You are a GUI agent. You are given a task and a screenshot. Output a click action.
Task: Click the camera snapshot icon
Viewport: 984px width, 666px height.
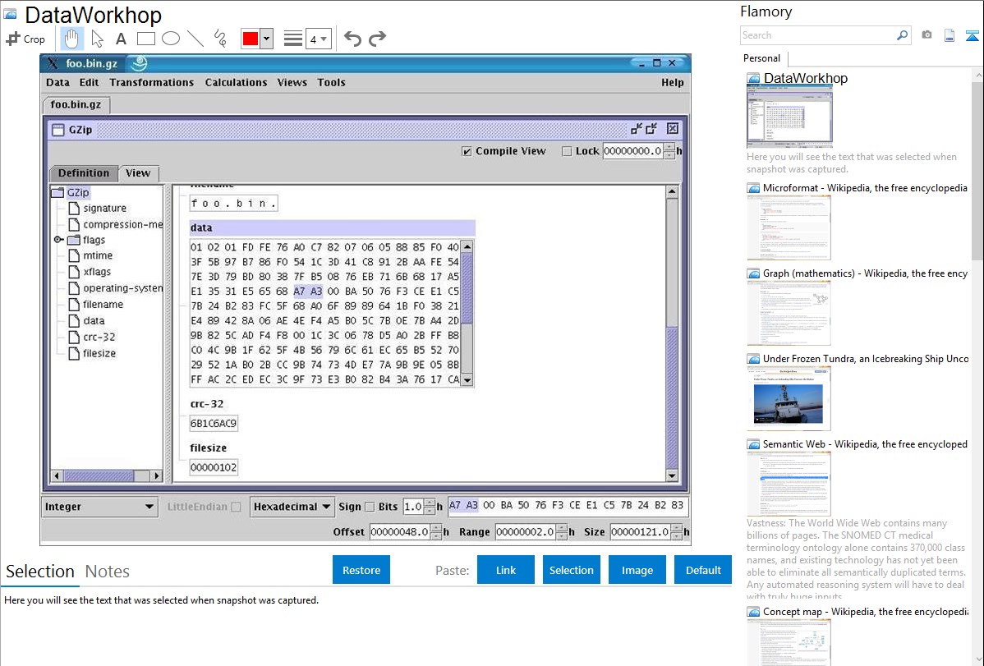pos(927,35)
